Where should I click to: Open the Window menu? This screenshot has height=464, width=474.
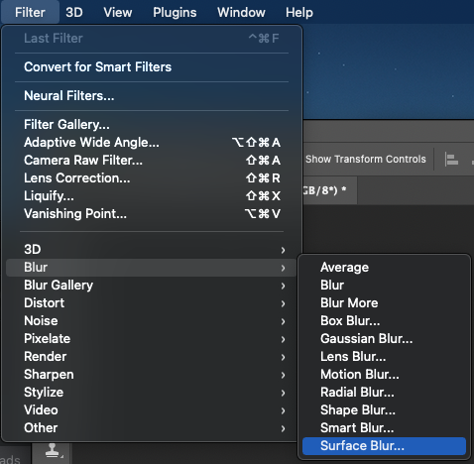pyautogui.click(x=241, y=12)
